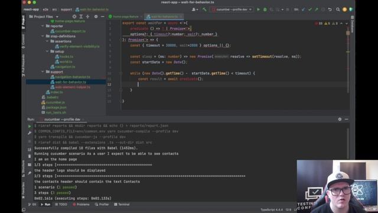
Task: Click TypeScript 4.4.4 in status bar
Action: (x=272, y=209)
